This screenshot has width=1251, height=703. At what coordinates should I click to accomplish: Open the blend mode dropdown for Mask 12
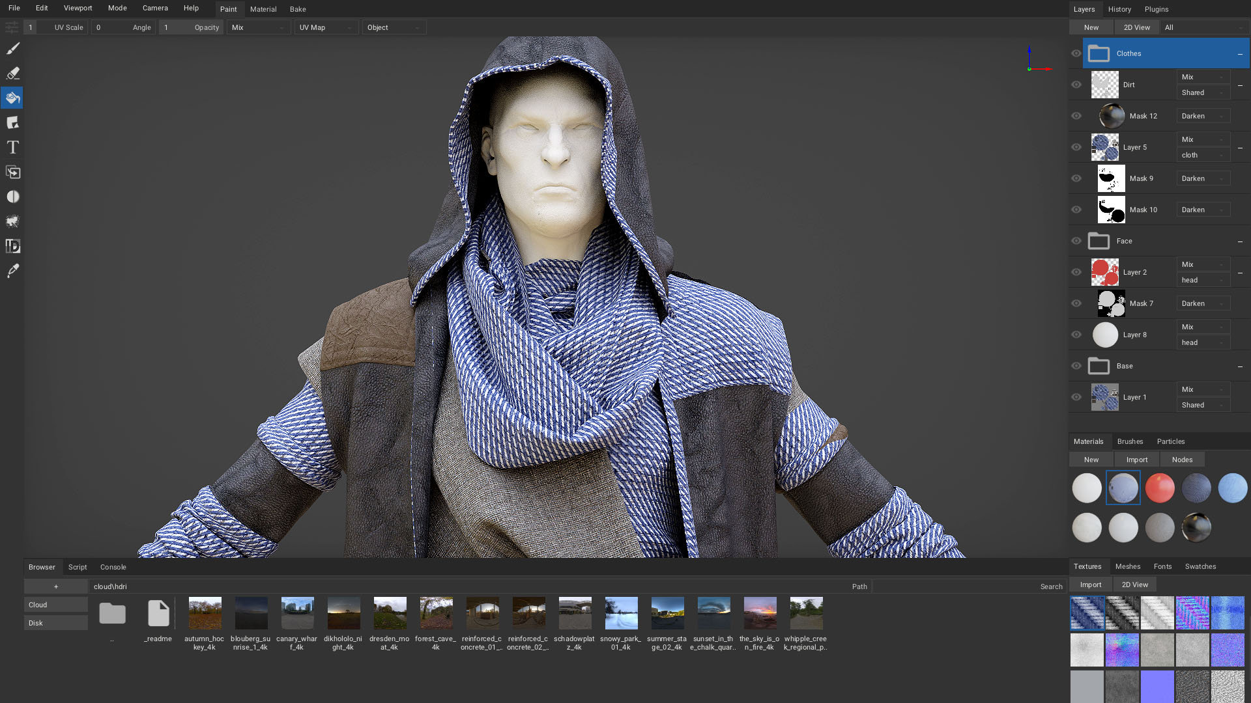(1203, 116)
